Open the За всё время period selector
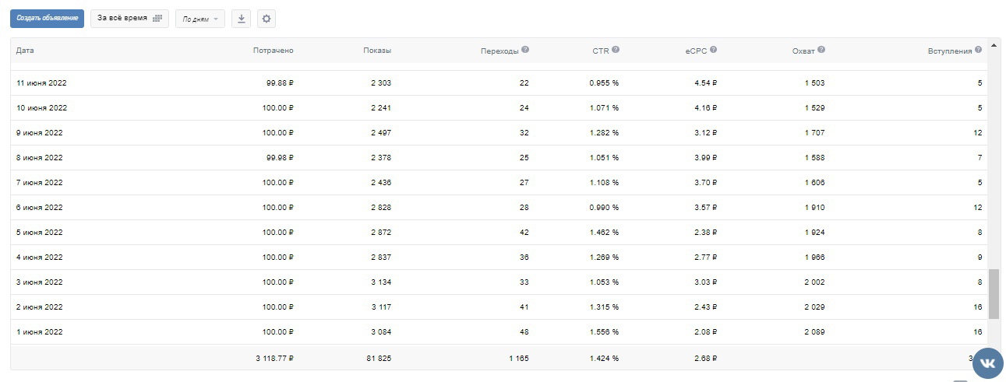Viewport: 1006px width, 382px height. pos(129,18)
